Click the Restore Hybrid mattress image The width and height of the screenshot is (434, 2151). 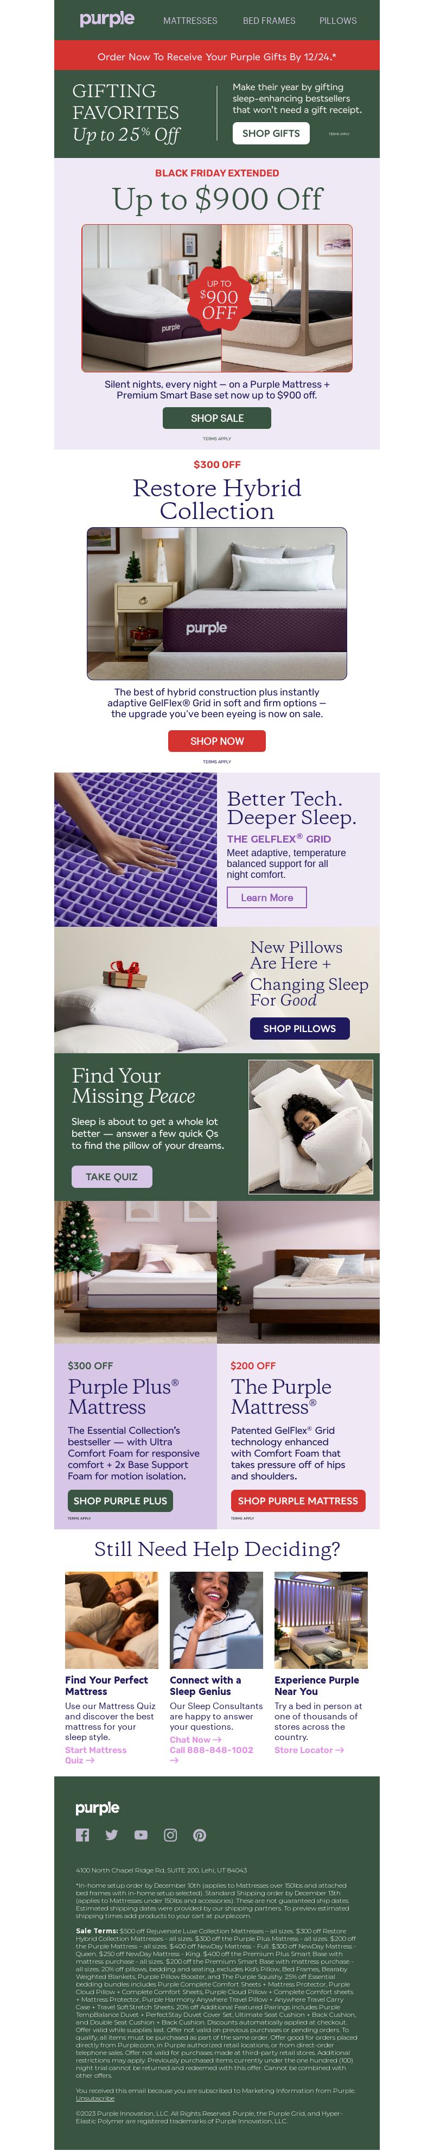point(217,603)
